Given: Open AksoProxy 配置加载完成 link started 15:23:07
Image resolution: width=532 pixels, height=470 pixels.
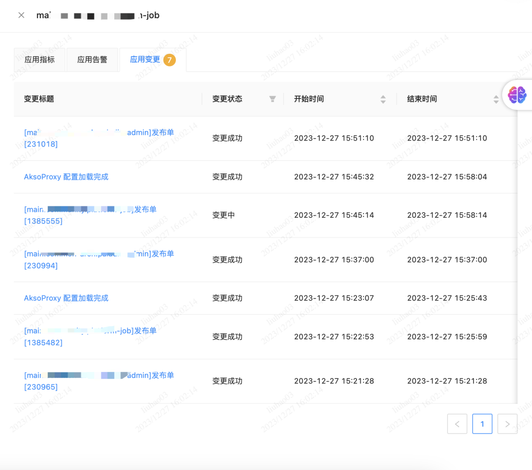Looking at the screenshot, I should (66, 298).
